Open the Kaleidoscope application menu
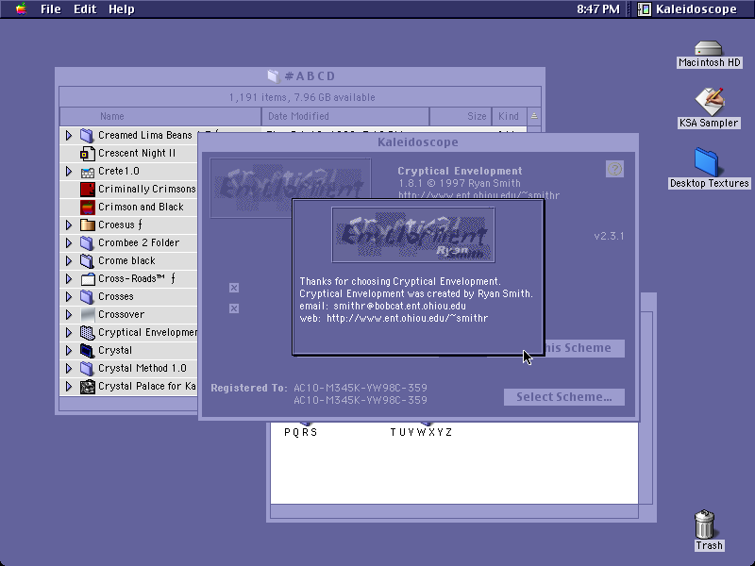 click(688, 9)
